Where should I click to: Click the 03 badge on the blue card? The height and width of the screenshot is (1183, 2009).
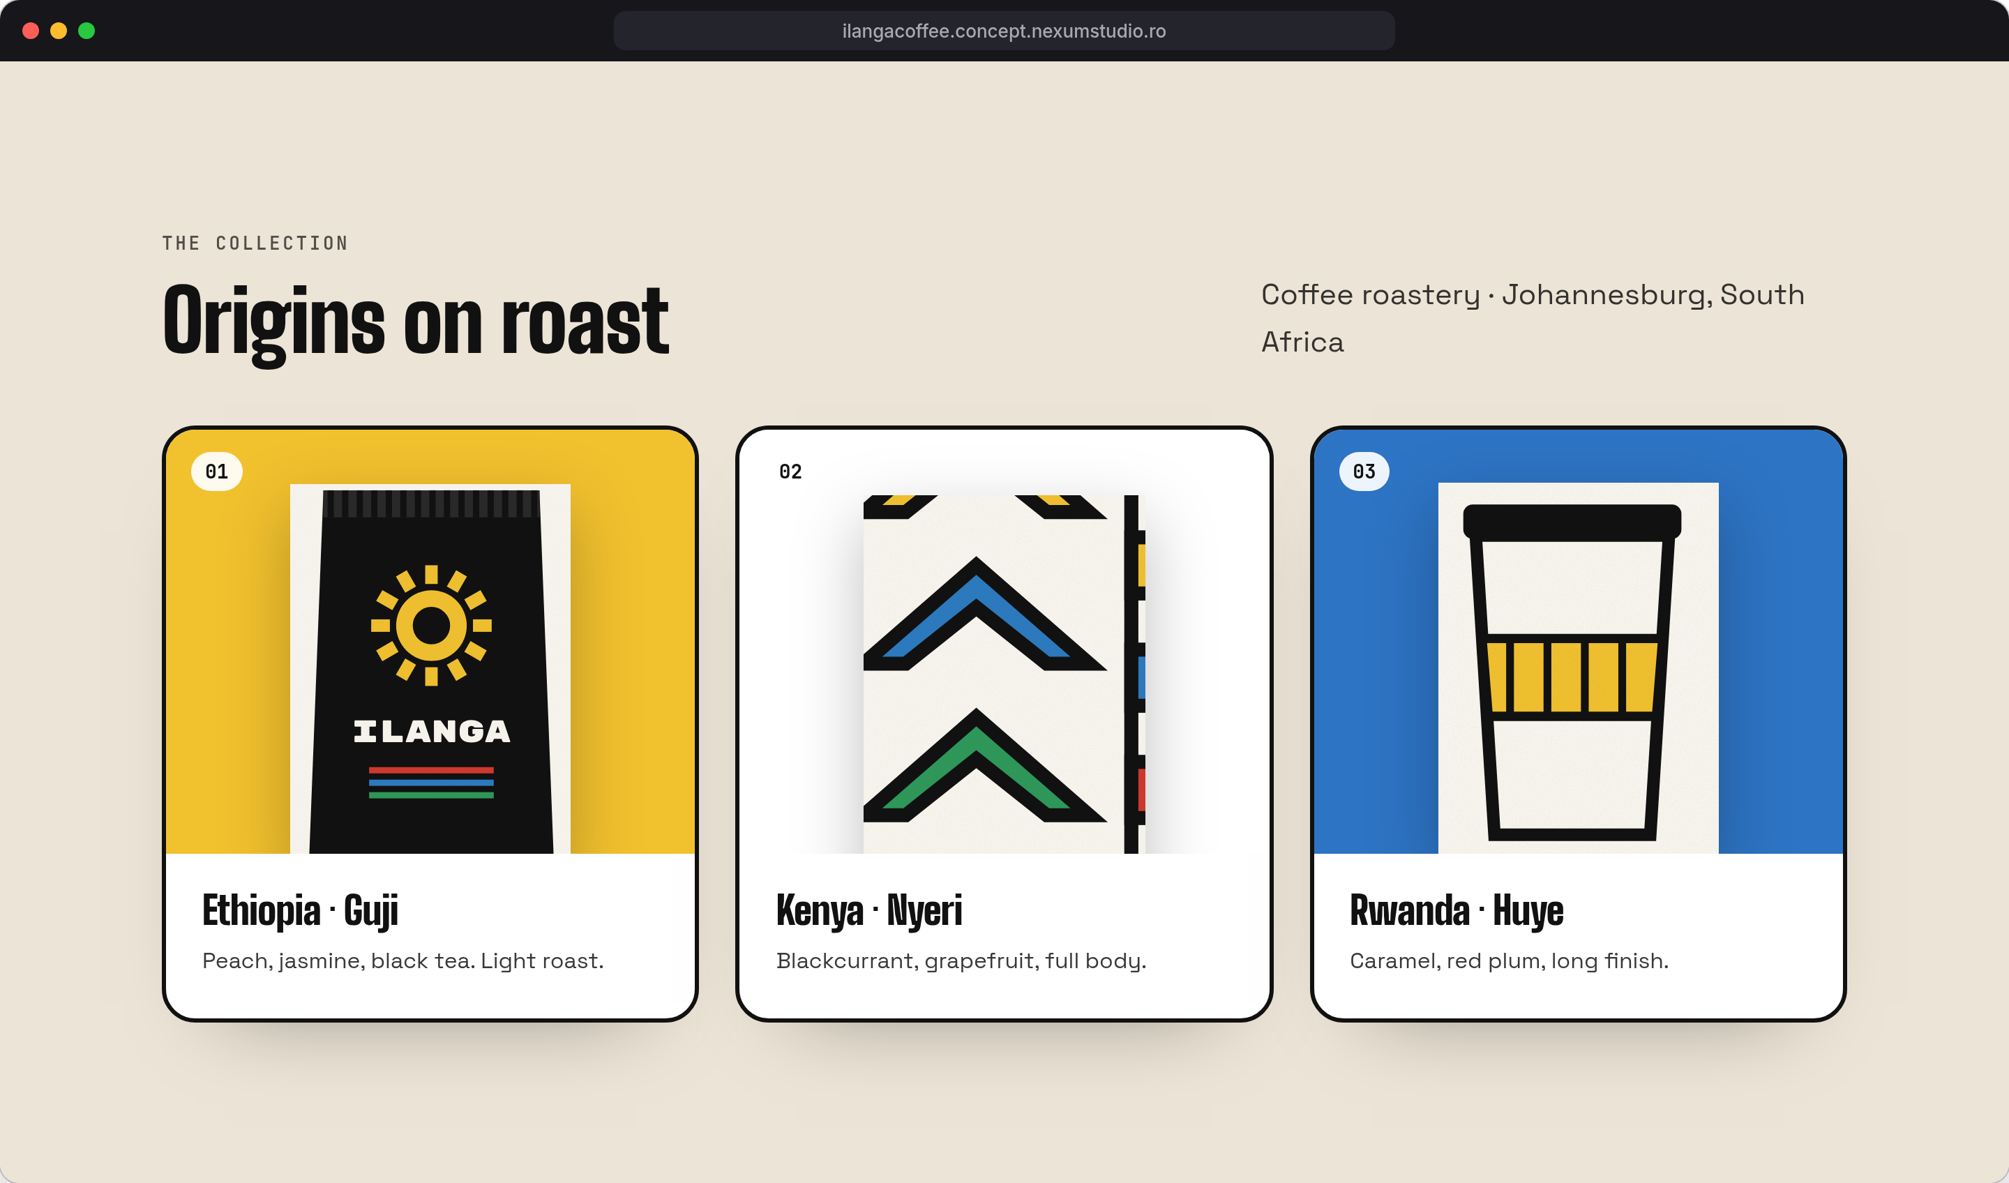coord(1364,471)
